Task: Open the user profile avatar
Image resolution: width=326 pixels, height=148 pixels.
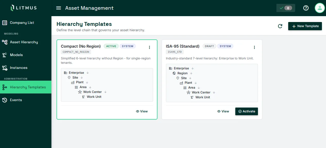Action: pos(320,8)
